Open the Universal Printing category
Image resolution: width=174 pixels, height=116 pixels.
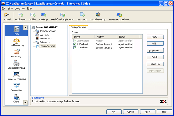point(16,65)
